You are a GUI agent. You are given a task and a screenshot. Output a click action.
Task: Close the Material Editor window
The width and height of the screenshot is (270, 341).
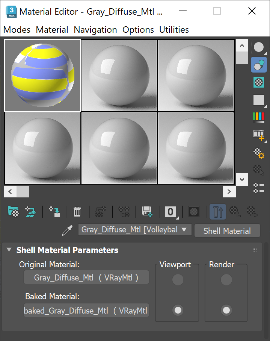[x=252, y=11]
